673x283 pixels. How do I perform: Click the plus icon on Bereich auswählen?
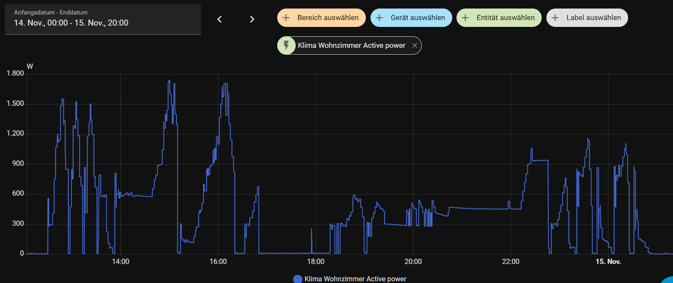[x=286, y=18]
